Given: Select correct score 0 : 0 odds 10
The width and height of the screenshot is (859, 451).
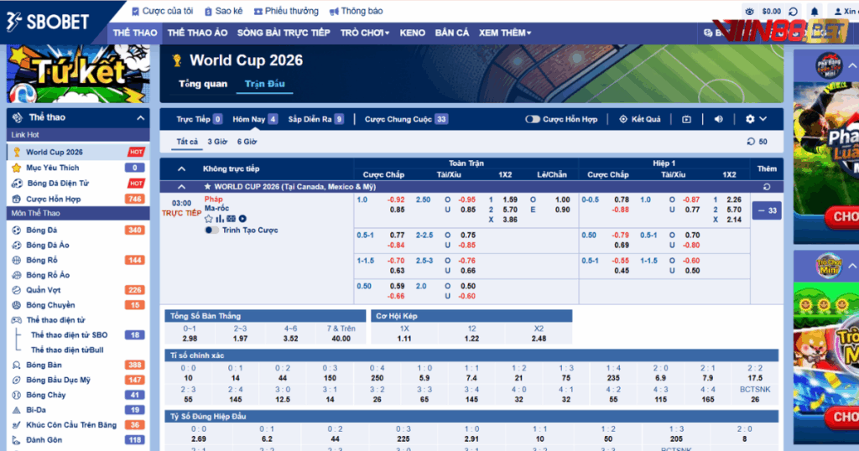Looking at the screenshot, I should [188, 378].
